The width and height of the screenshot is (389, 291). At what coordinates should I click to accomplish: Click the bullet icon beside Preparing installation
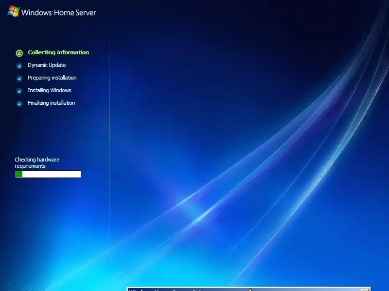[19, 79]
